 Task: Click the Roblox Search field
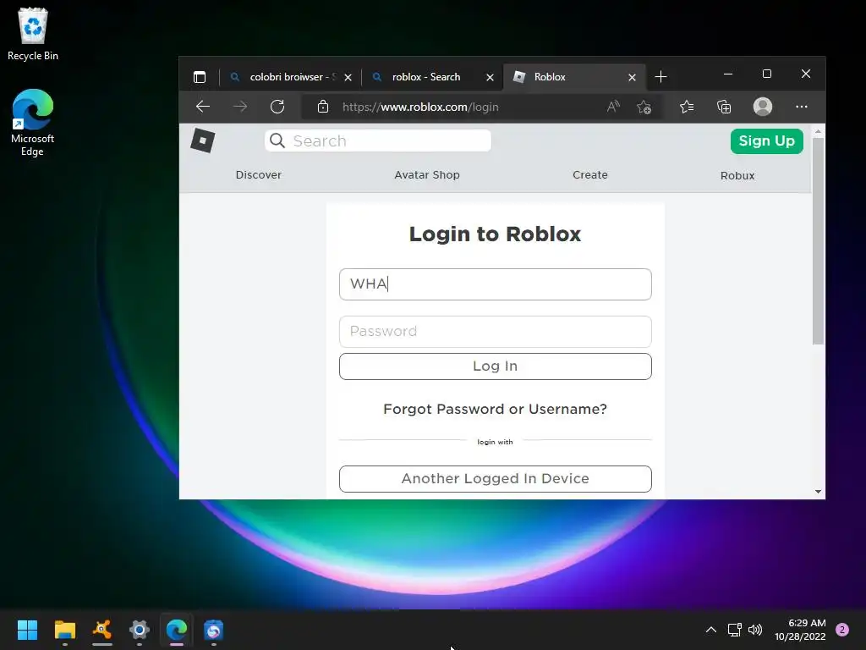[378, 141]
